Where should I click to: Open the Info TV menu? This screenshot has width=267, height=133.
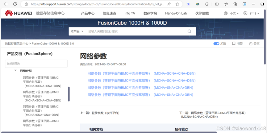pos(130,13)
